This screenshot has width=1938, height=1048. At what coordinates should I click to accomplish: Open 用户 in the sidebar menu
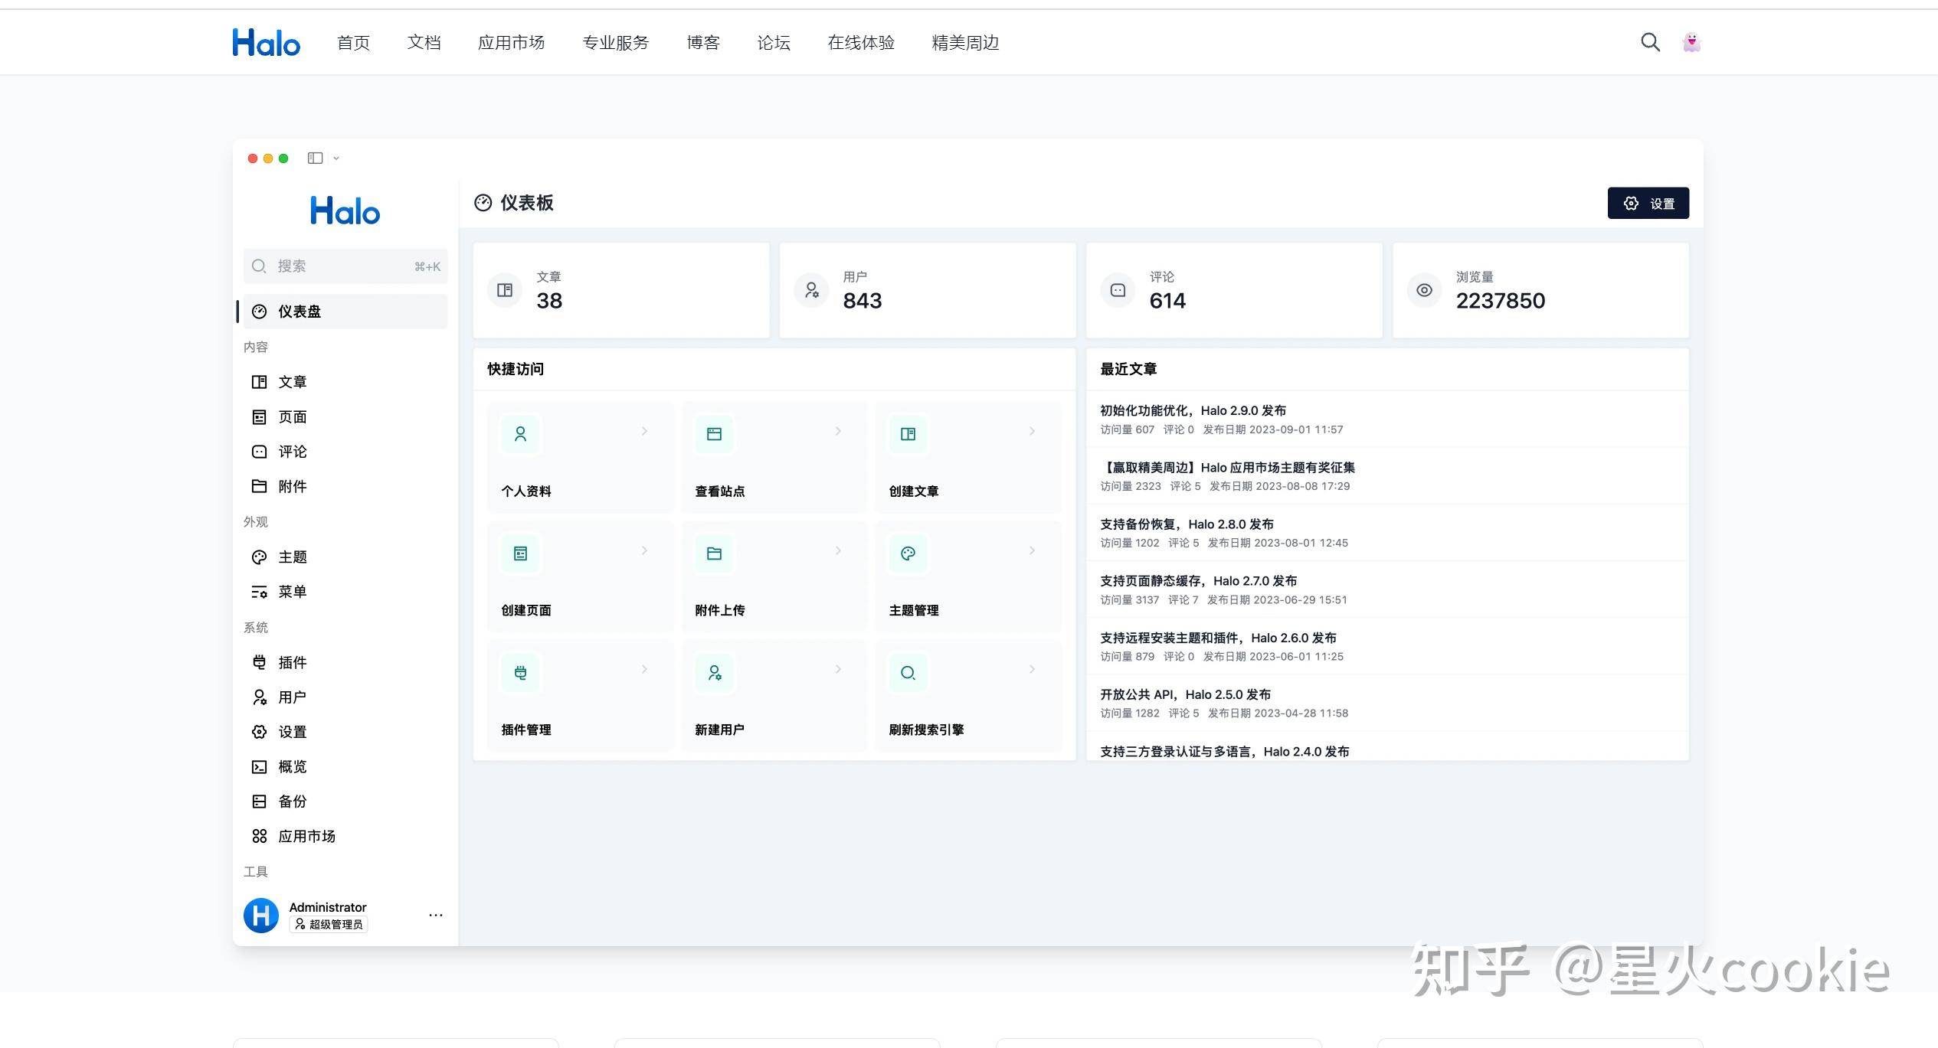pyautogui.click(x=345, y=697)
